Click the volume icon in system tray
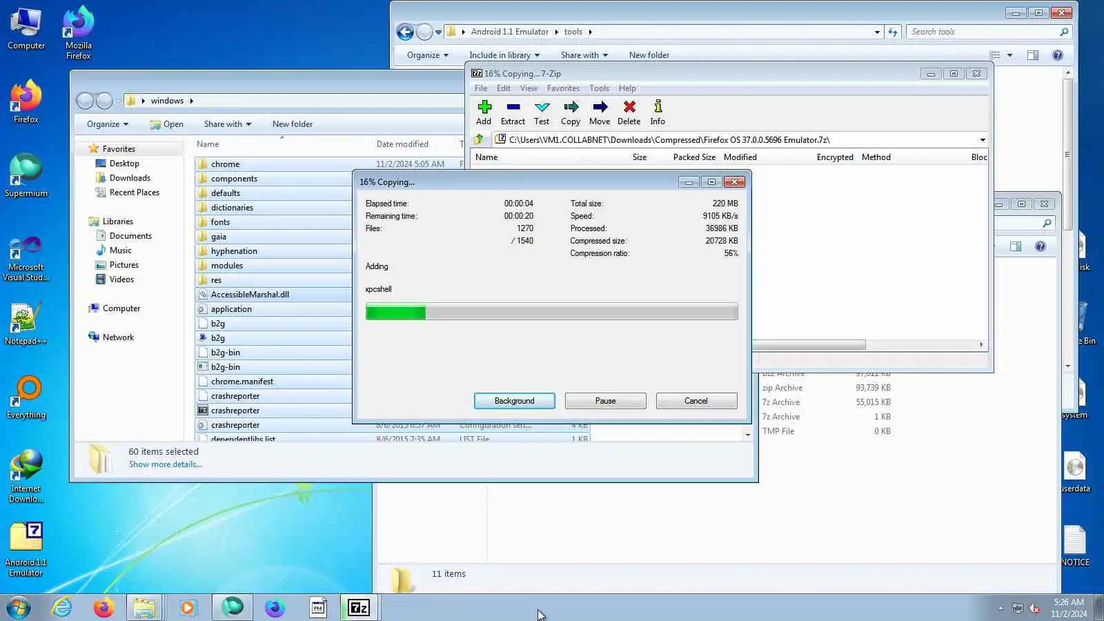The height and width of the screenshot is (621, 1104). click(1034, 608)
